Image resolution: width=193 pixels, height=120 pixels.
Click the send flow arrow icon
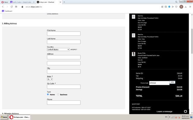click(x=173, y=7)
